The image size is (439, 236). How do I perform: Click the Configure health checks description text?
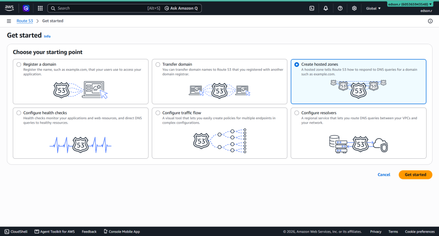(82, 120)
